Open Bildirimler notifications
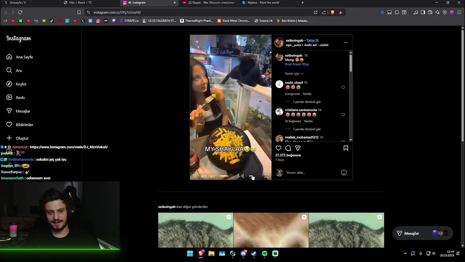 (20, 124)
